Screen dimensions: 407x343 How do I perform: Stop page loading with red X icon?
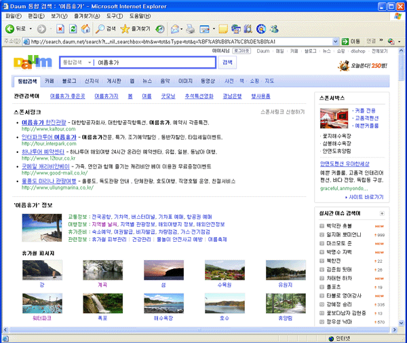(60, 29)
